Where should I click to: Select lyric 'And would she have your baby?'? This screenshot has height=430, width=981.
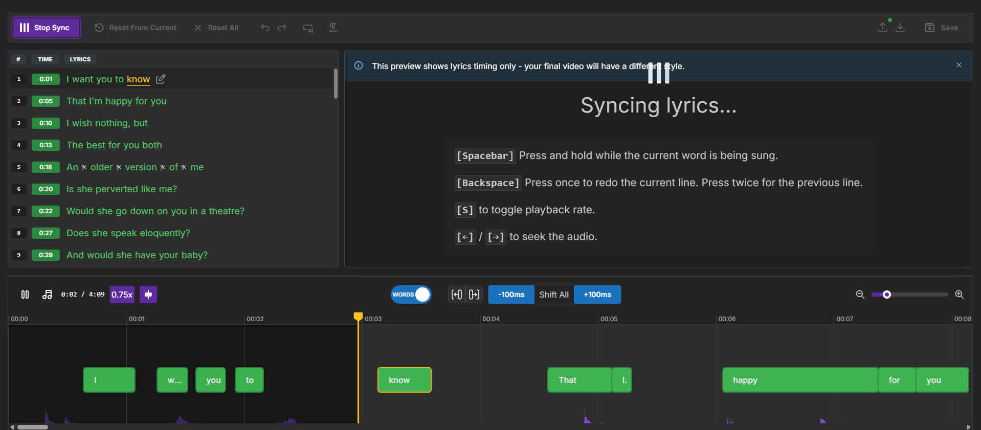(x=137, y=255)
